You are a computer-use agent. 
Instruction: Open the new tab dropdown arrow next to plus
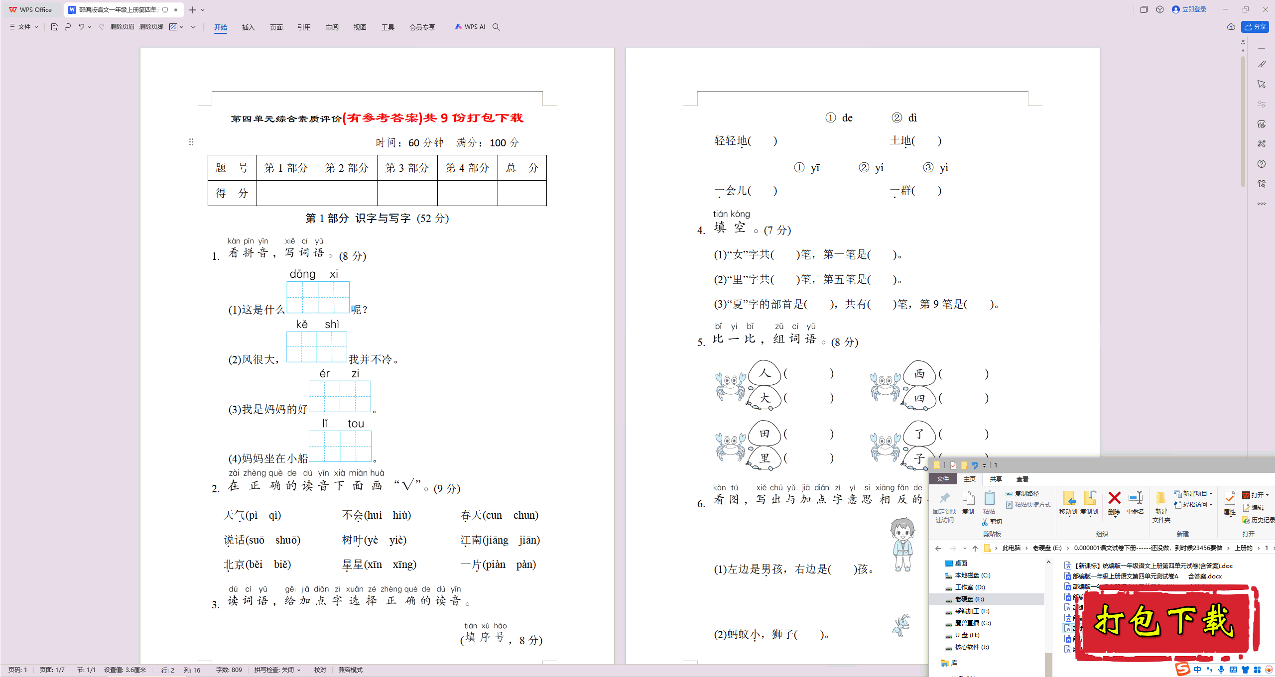pos(203,9)
